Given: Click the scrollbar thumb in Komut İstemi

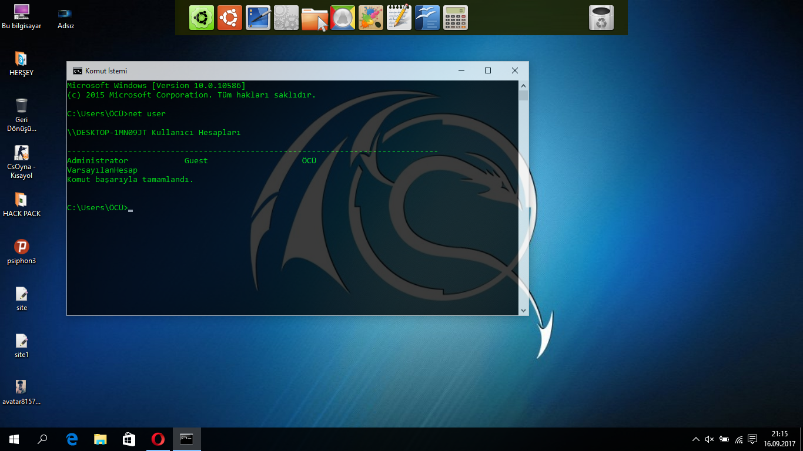Looking at the screenshot, I should 523,96.
